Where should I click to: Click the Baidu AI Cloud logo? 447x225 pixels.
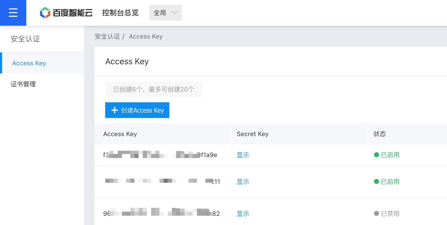[66, 13]
